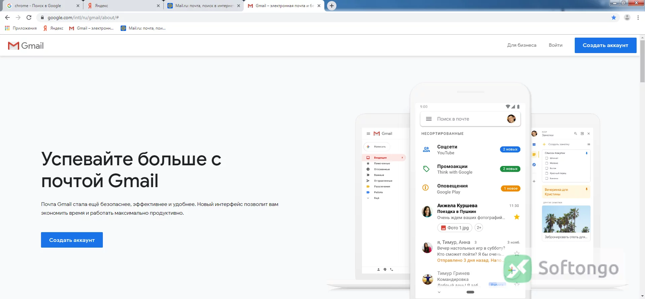Click Создать аккаунт button below the headline

pyautogui.click(x=72, y=240)
